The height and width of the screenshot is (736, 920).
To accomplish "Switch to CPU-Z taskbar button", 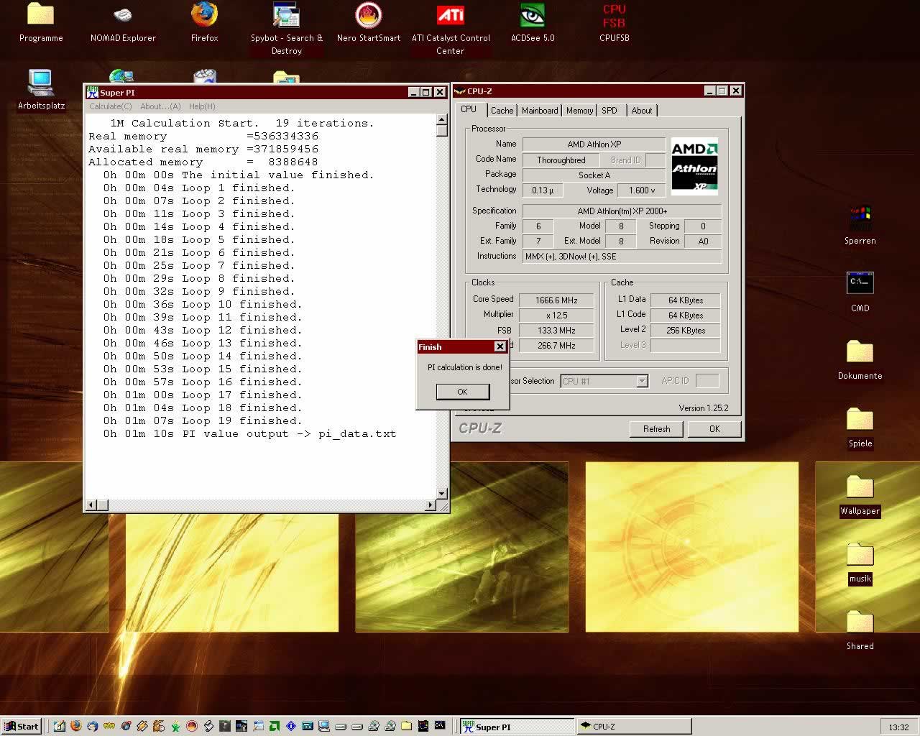I will tap(634, 726).
